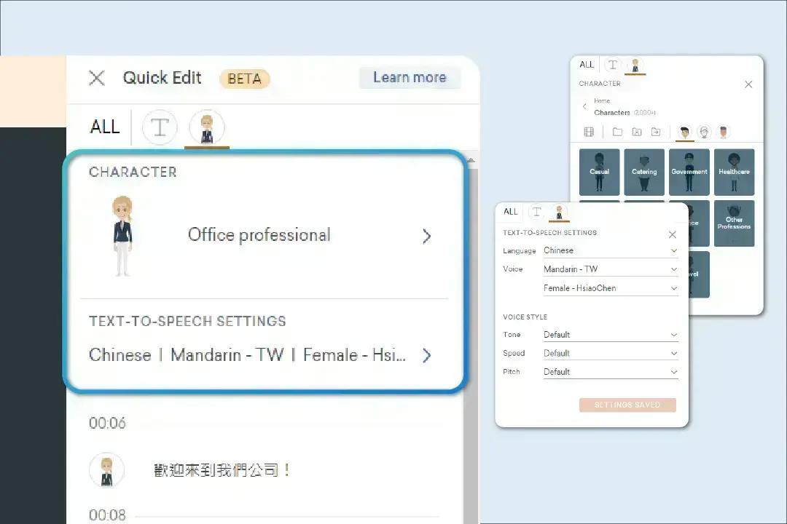Screen dimensions: 787x524
Task: Open the Voice dropdown showing Mandarin - TW
Action: [x=611, y=269]
